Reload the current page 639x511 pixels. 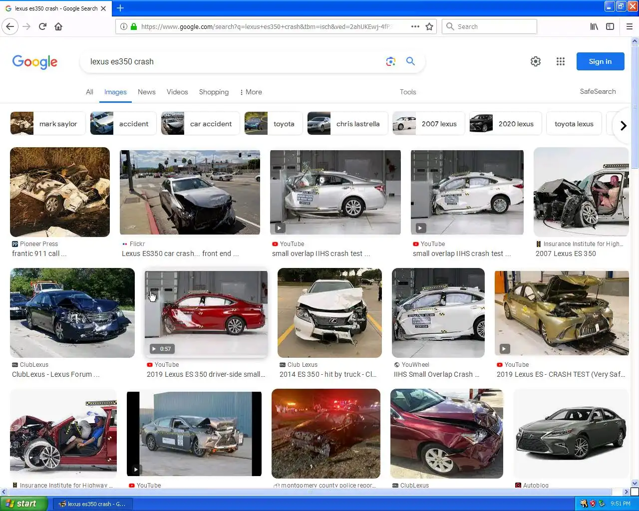pyautogui.click(x=42, y=26)
